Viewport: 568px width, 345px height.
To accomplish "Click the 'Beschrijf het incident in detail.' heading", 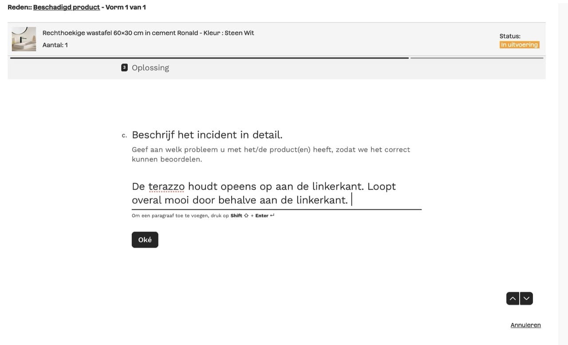I will pos(207,135).
